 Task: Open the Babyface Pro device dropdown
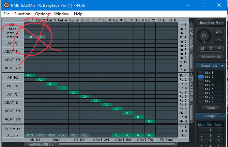210,23
